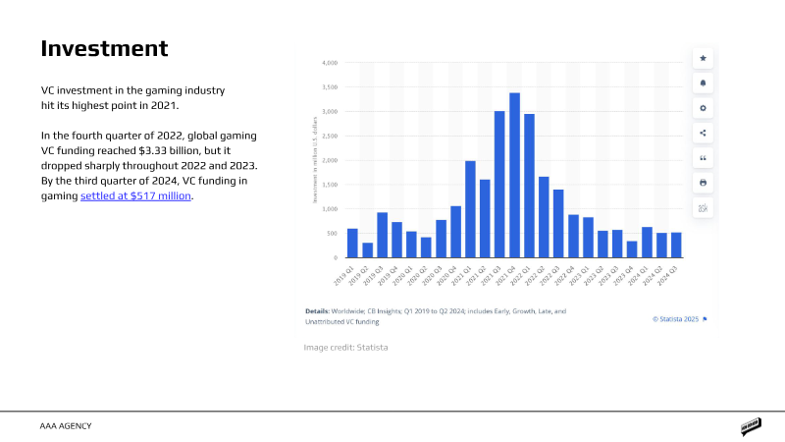Click the 'Image credit: Statista' caption

(345, 347)
